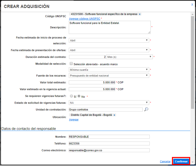
Task: Click the Correo electrónico field
Action: coord(109,150)
